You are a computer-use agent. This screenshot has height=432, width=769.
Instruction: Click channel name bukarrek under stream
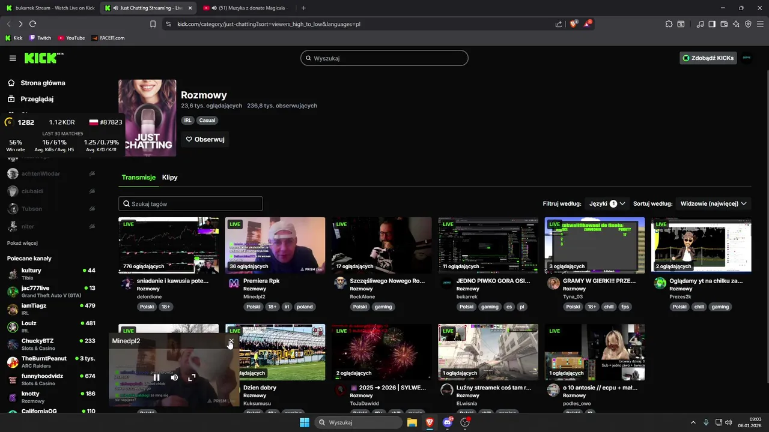click(467, 296)
